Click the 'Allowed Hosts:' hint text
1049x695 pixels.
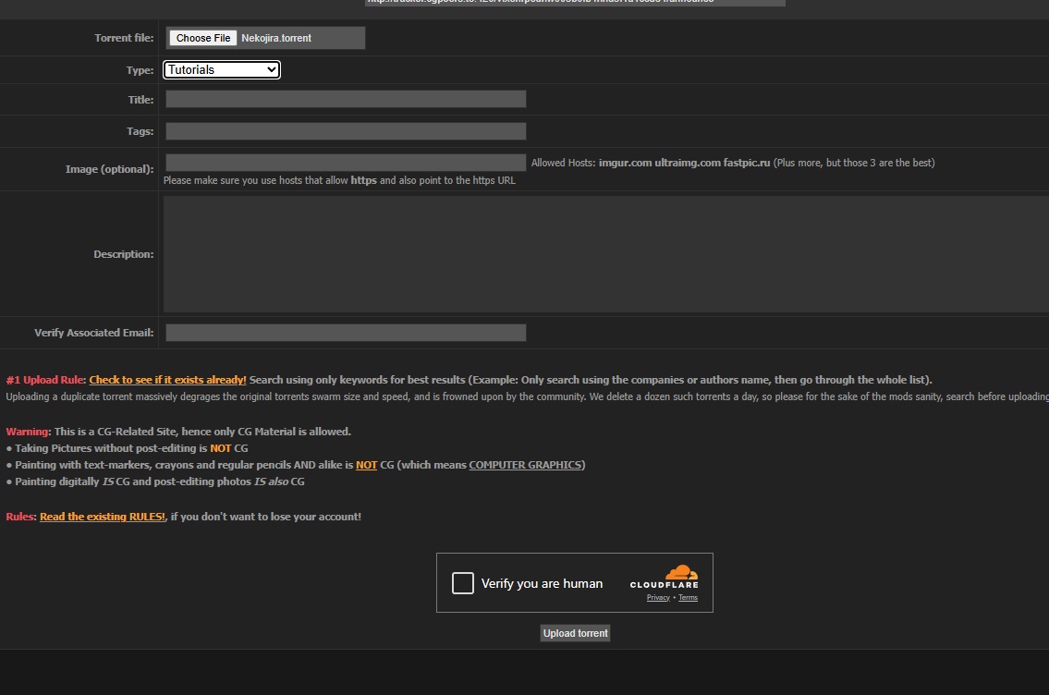(x=563, y=163)
